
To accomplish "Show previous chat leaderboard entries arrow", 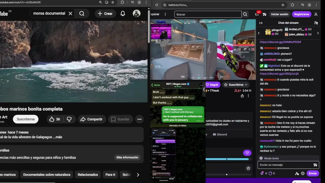I will coord(259,33).
